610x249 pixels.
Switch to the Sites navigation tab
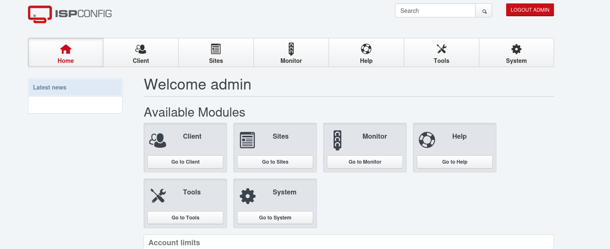[x=216, y=53]
